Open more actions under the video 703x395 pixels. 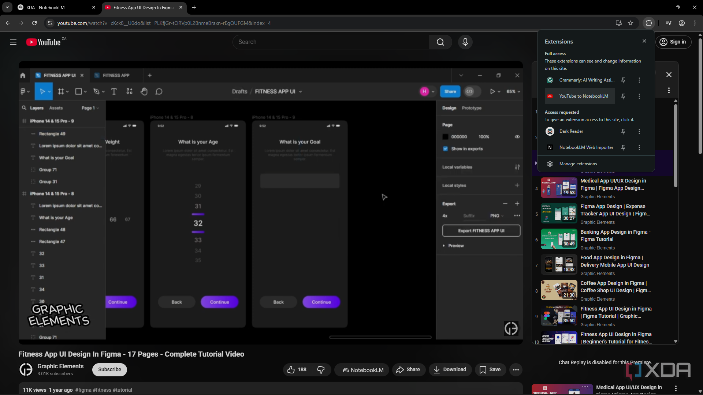click(516, 370)
